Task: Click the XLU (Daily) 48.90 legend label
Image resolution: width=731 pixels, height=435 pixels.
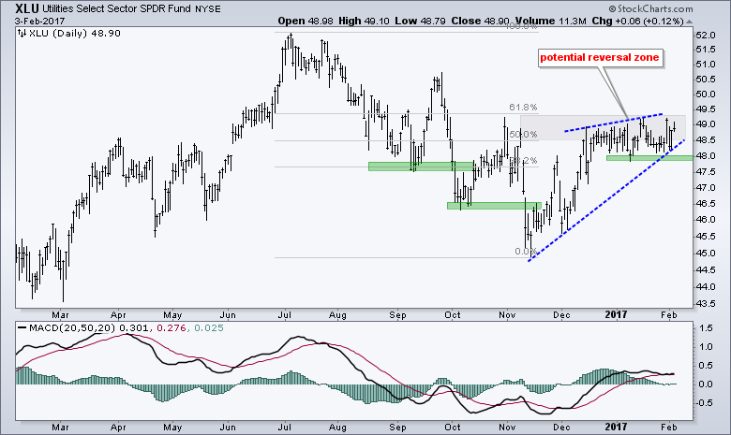Action: (75, 33)
